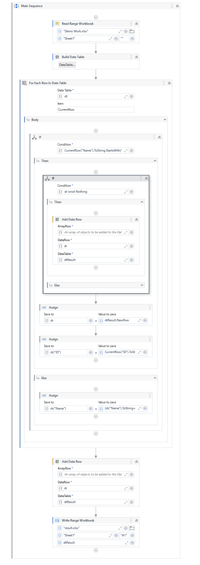Click the add activity plus under Main Sequence header
Viewport: 200px width, 565px height.
pyautogui.click(x=96, y=17)
